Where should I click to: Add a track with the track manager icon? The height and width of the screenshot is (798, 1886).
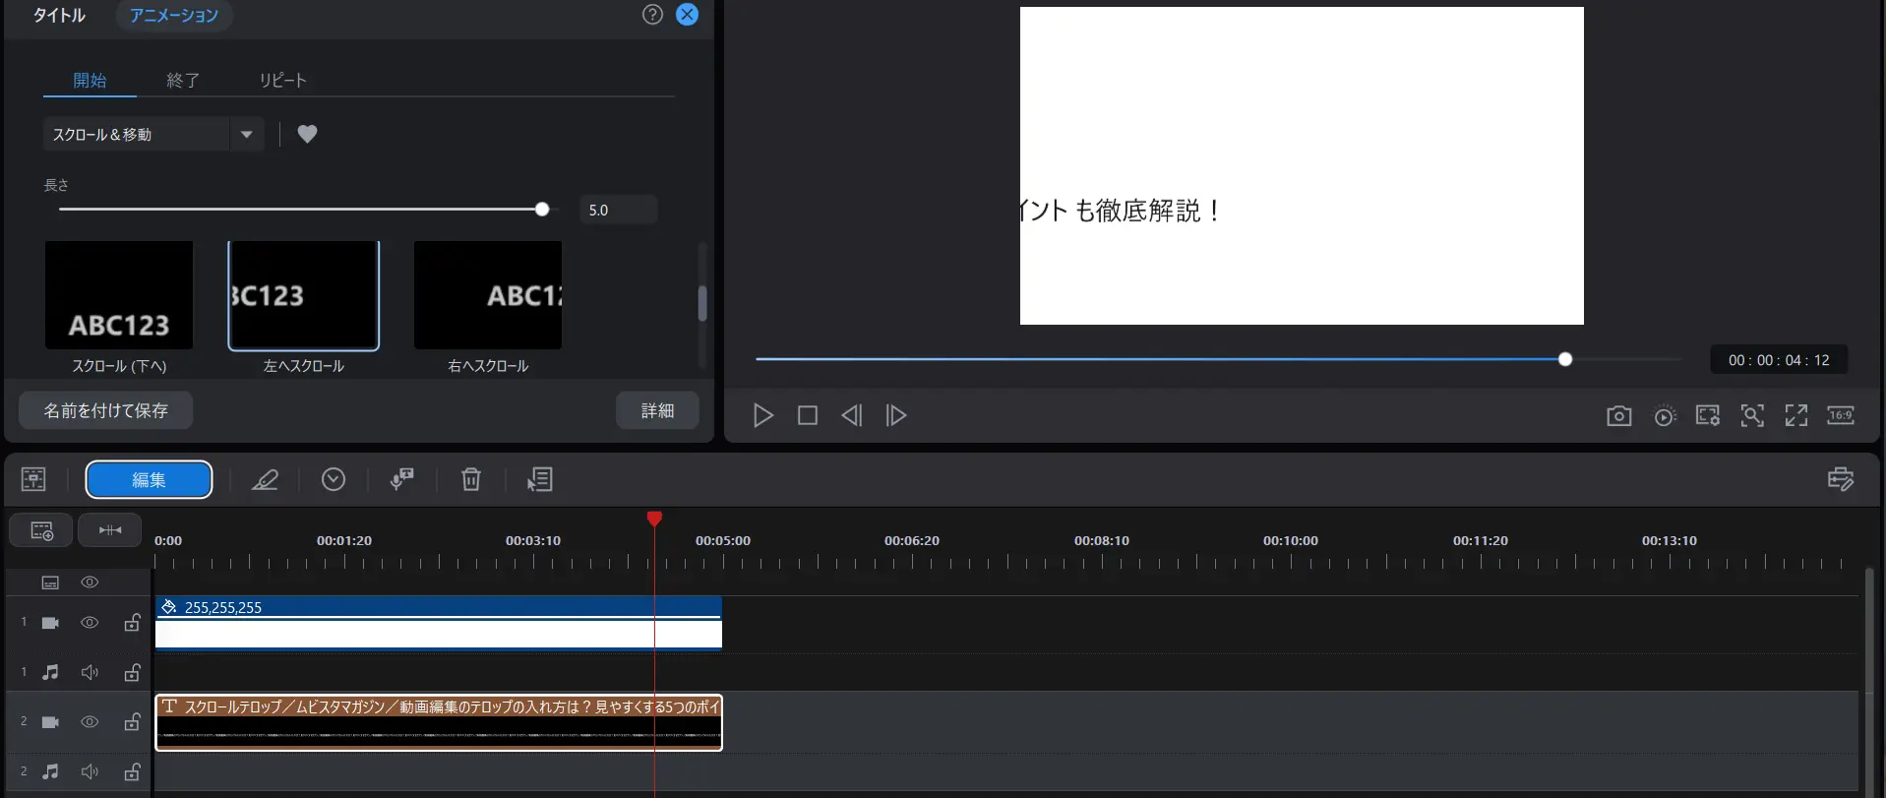40,530
